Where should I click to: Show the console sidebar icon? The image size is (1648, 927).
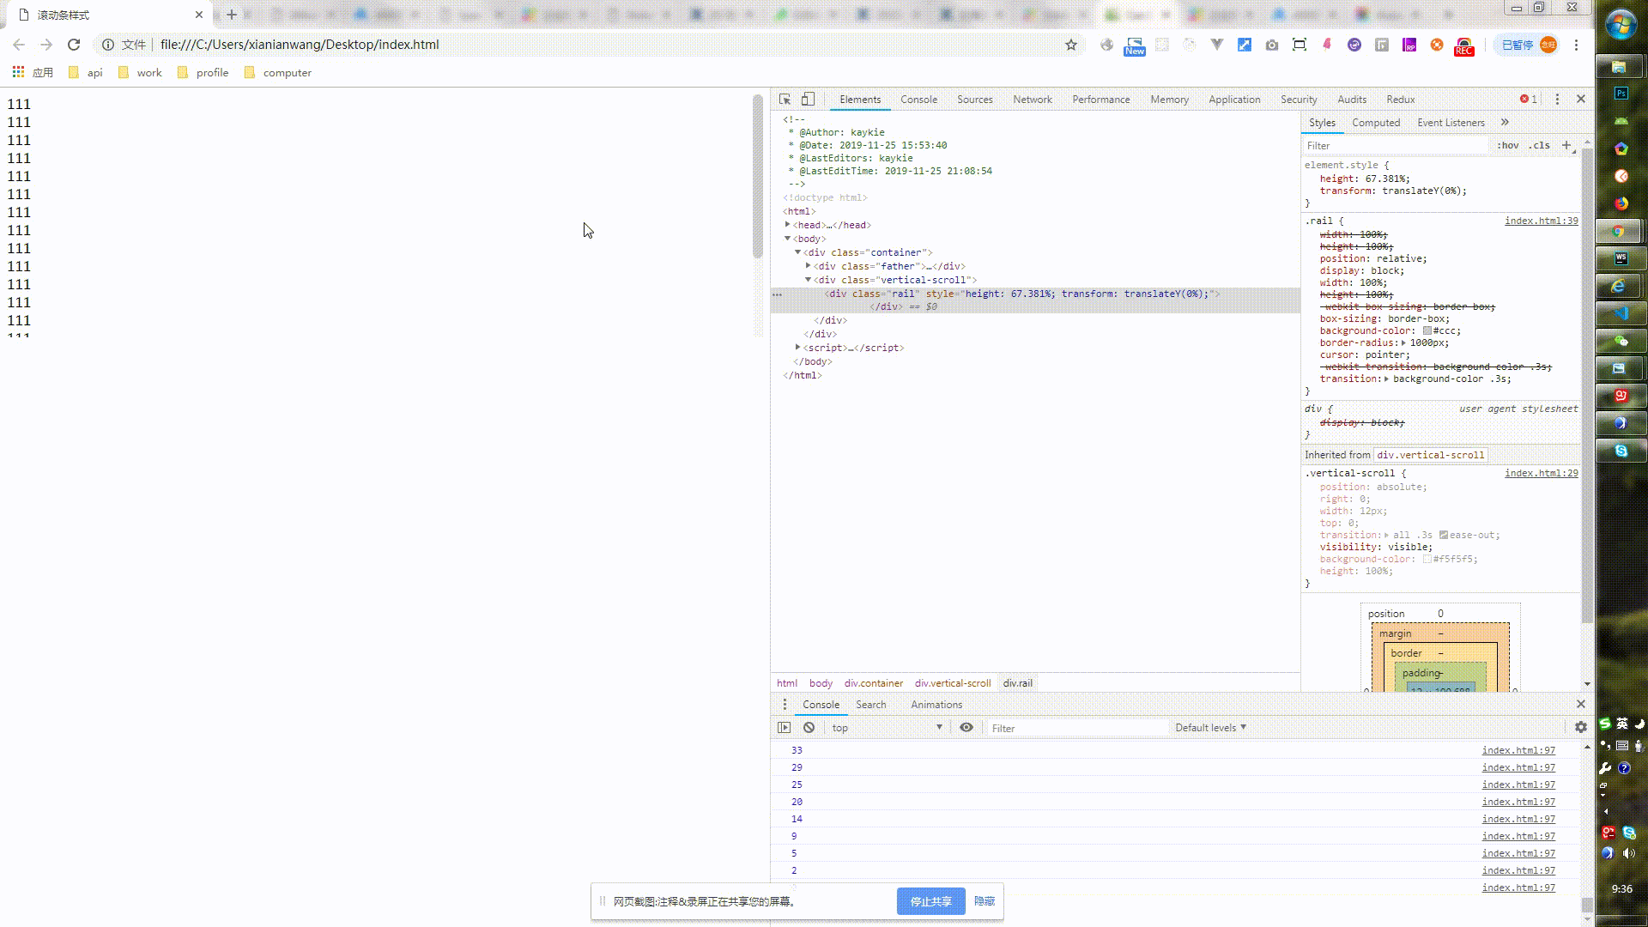tap(784, 728)
